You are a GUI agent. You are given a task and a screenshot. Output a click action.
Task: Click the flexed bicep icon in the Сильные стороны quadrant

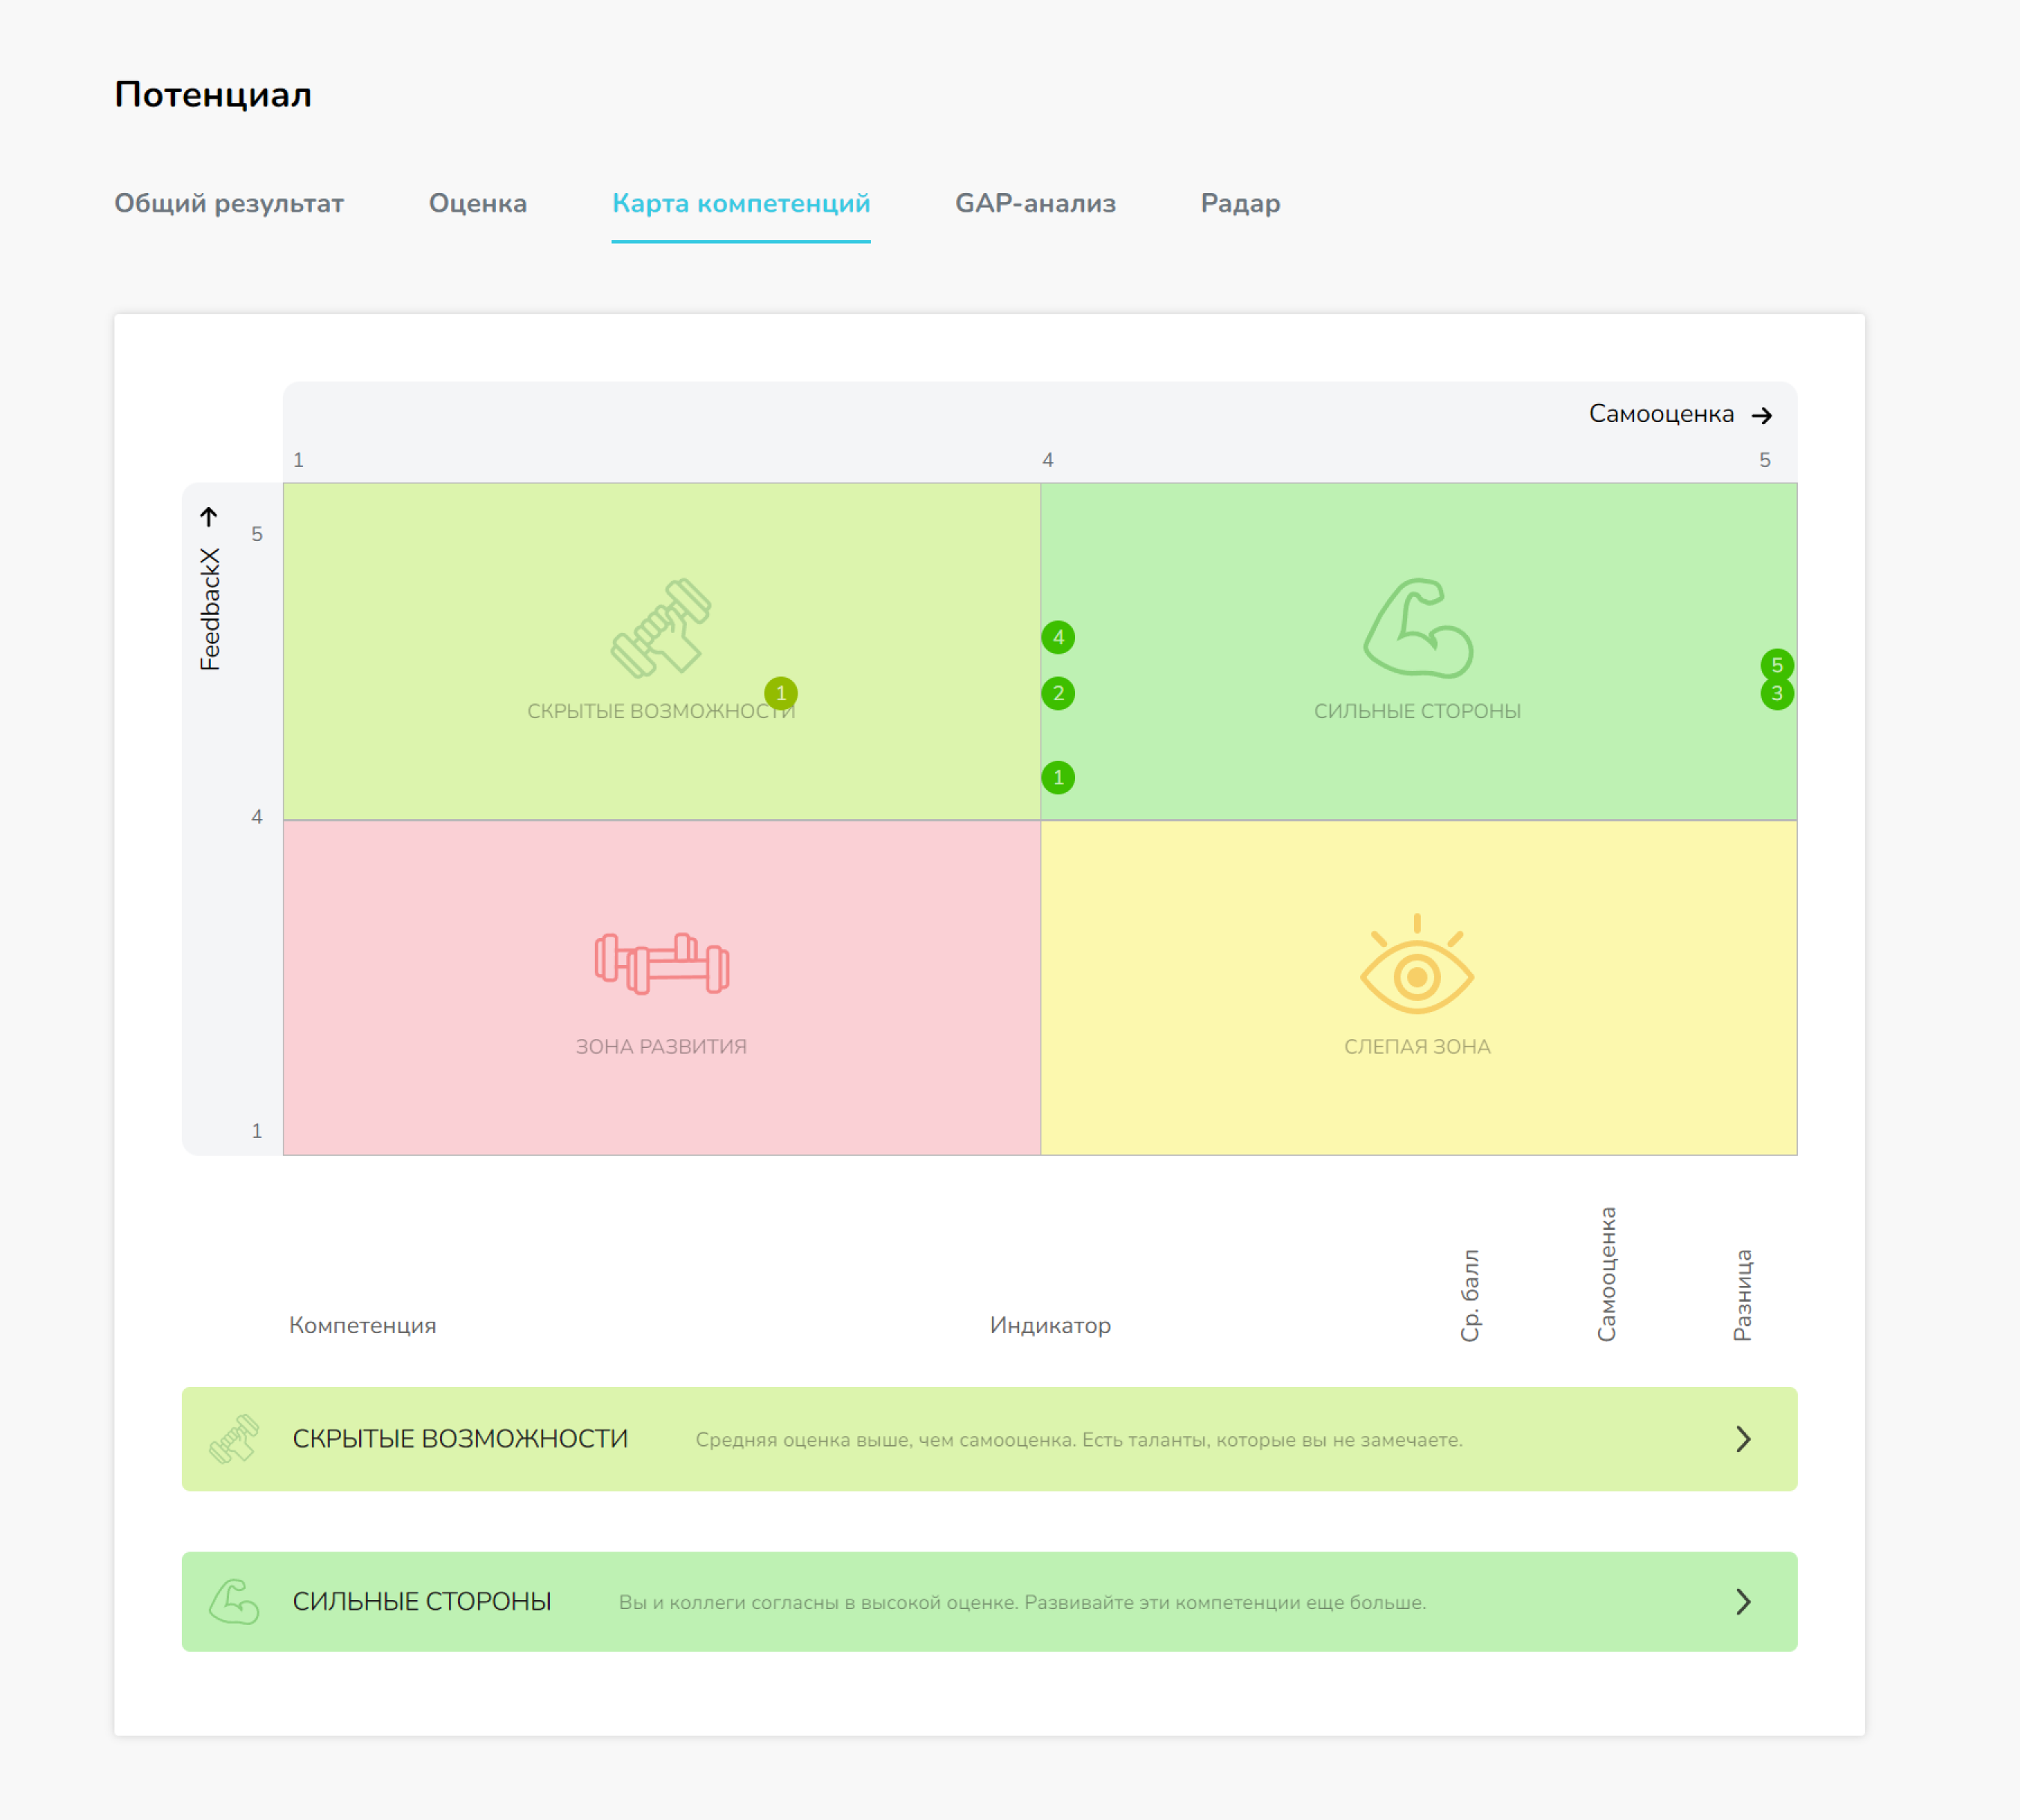pyautogui.click(x=1417, y=628)
